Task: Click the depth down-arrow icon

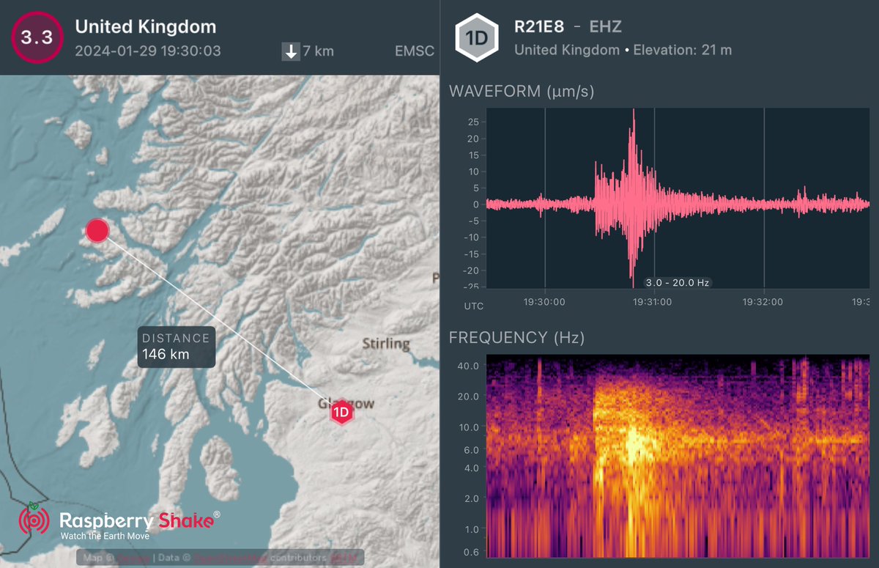Action: click(x=291, y=51)
